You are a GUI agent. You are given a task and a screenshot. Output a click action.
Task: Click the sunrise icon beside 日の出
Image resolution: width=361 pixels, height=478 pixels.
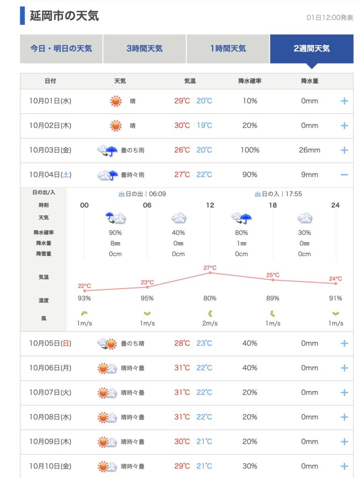coord(122,194)
